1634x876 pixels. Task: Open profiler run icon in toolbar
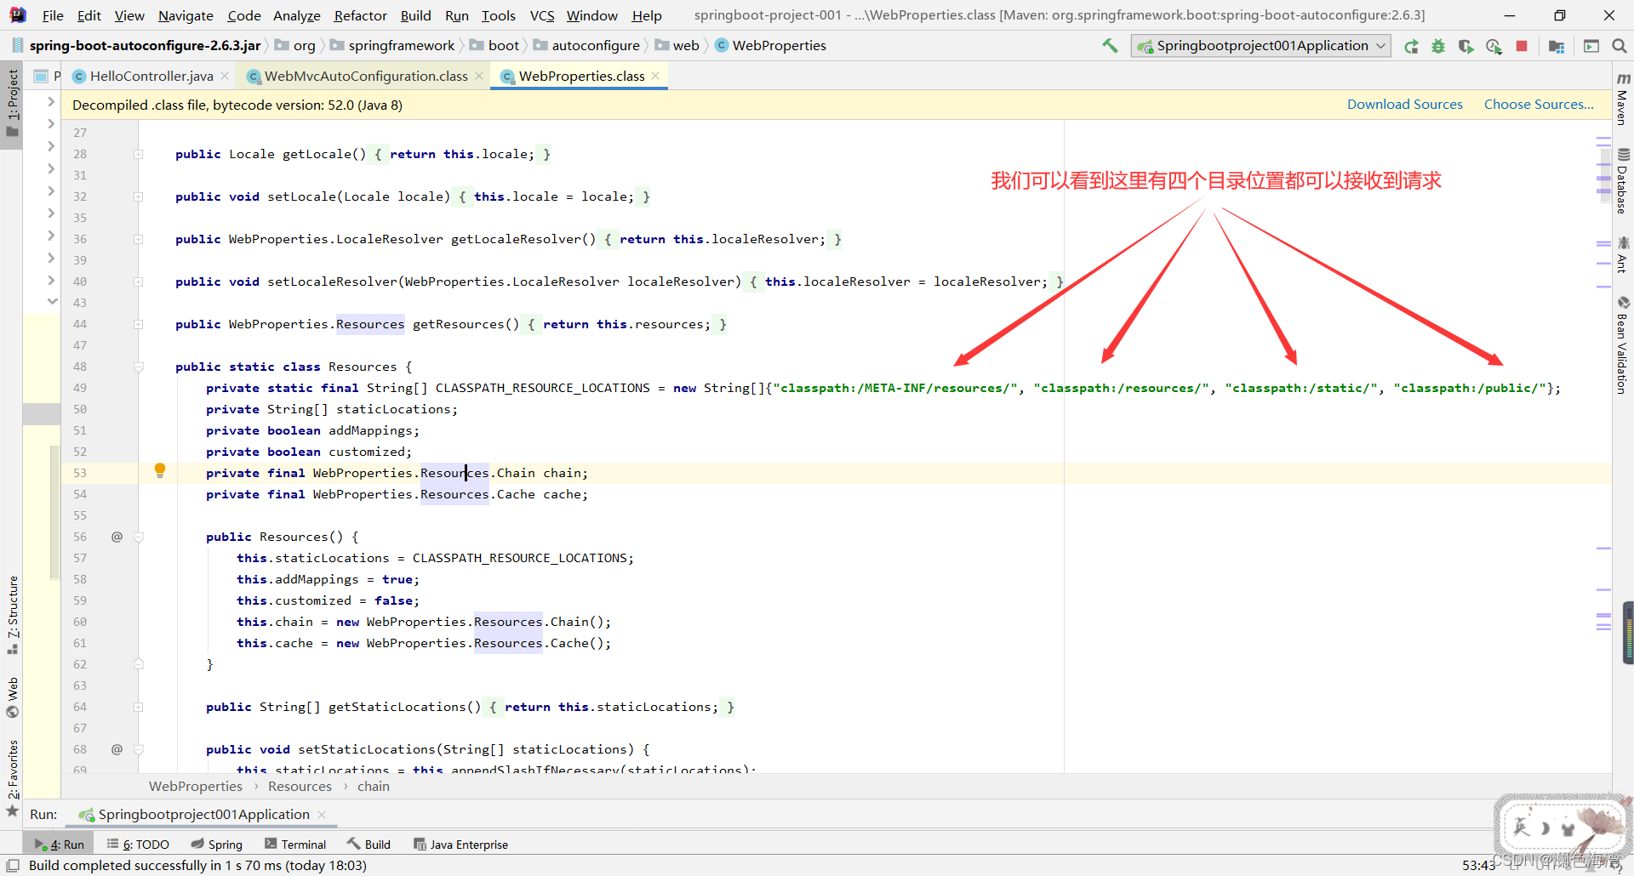coord(1494,46)
